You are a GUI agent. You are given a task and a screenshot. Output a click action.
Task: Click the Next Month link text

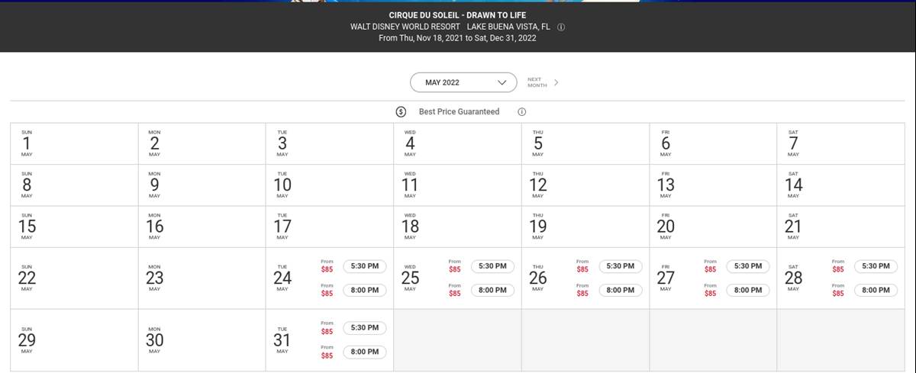point(537,82)
